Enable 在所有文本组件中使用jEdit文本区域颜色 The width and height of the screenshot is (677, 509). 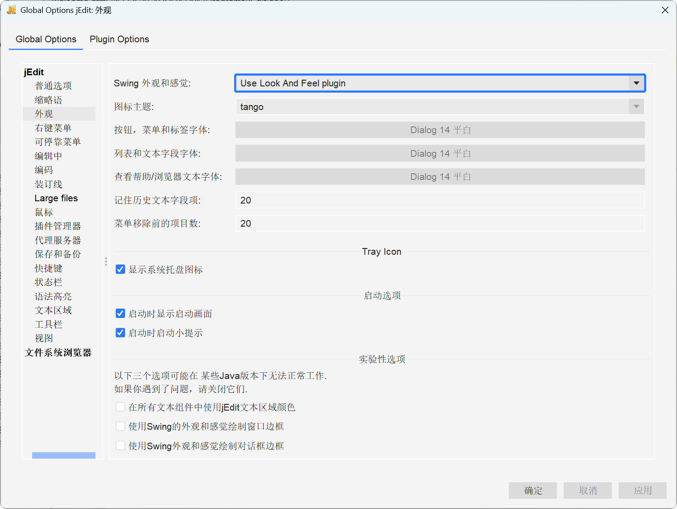tap(120, 407)
